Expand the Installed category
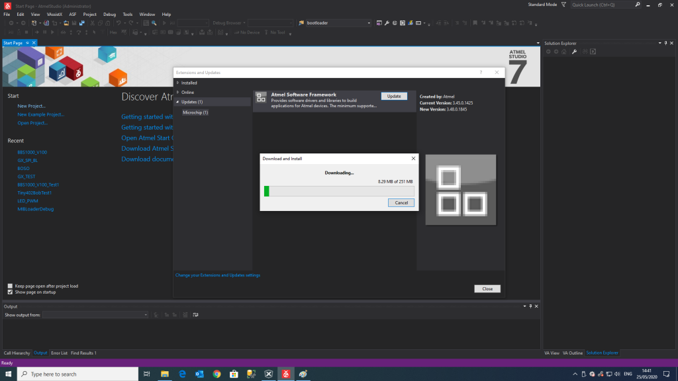This screenshot has height=381, width=678. pos(177,83)
